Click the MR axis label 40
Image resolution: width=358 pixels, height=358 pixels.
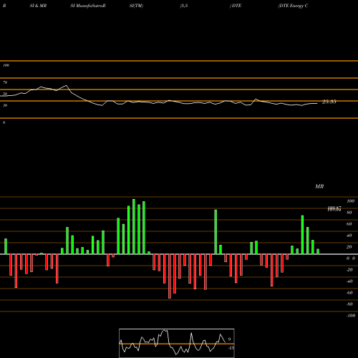[349, 236]
